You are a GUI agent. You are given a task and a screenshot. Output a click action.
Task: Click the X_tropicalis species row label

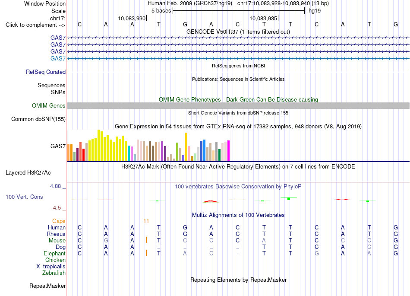[x=51, y=267]
